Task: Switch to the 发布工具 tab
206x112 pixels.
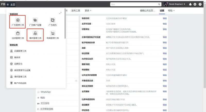Action: point(76,11)
